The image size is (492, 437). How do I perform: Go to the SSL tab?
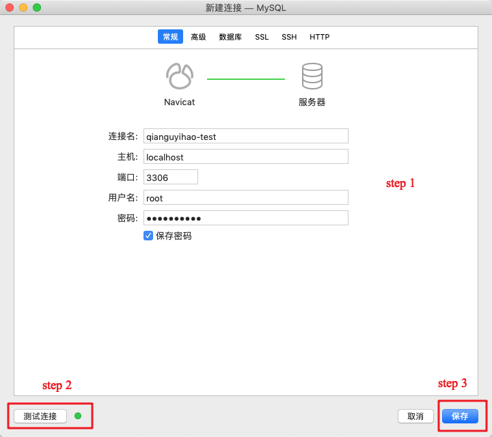click(x=262, y=37)
